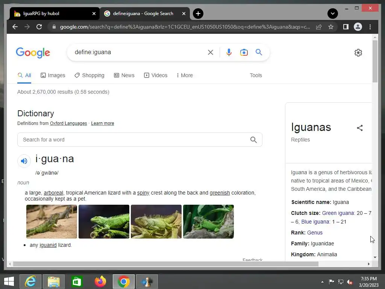Clear the Google search box
The height and width of the screenshot is (289, 385).
click(211, 52)
